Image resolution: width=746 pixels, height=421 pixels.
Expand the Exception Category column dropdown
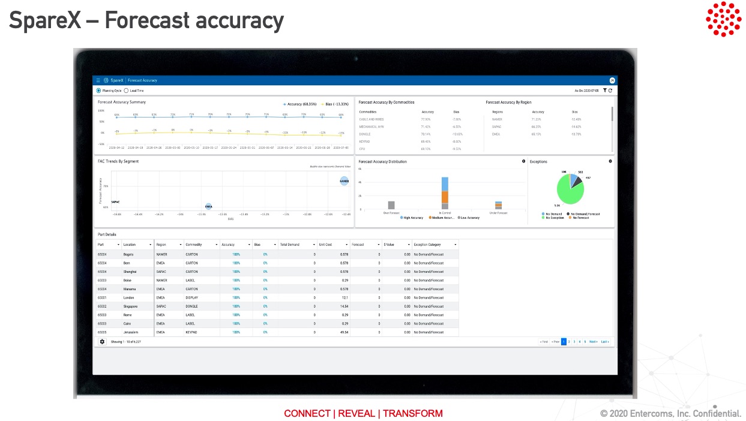[x=456, y=245]
